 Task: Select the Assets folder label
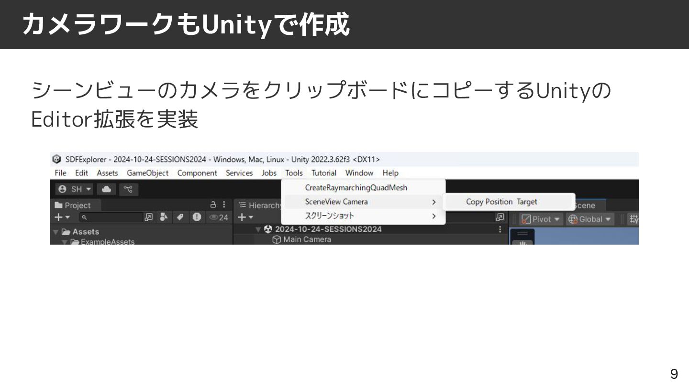pyautogui.click(x=86, y=232)
